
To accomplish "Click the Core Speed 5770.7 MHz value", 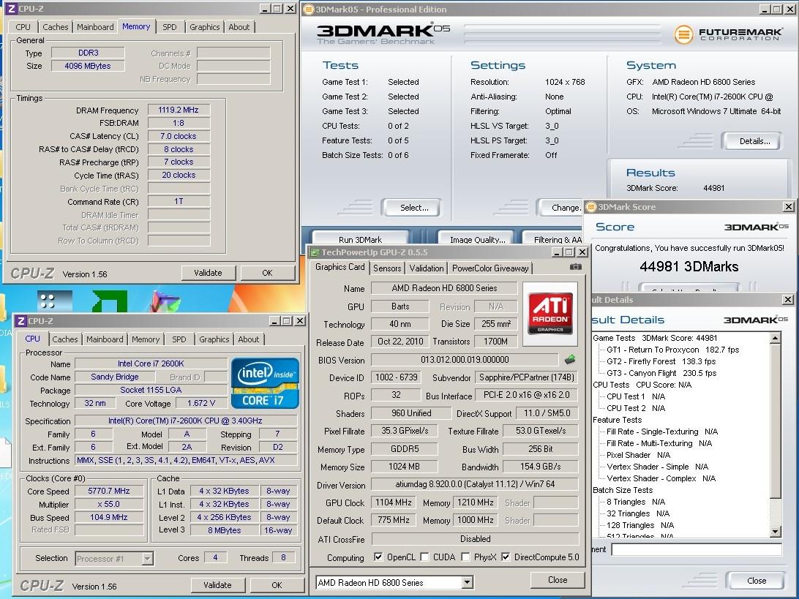I will click(x=108, y=491).
